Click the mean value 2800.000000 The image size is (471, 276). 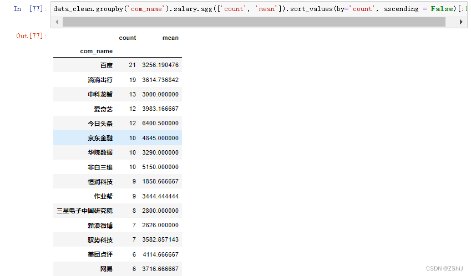(x=160, y=211)
